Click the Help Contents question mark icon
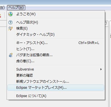This screenshot has height=107, width=111. (10, 22)
